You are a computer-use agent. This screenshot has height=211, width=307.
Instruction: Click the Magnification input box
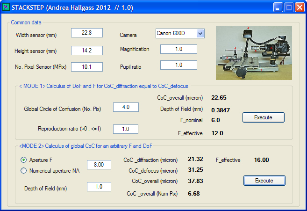coord(178,49)
